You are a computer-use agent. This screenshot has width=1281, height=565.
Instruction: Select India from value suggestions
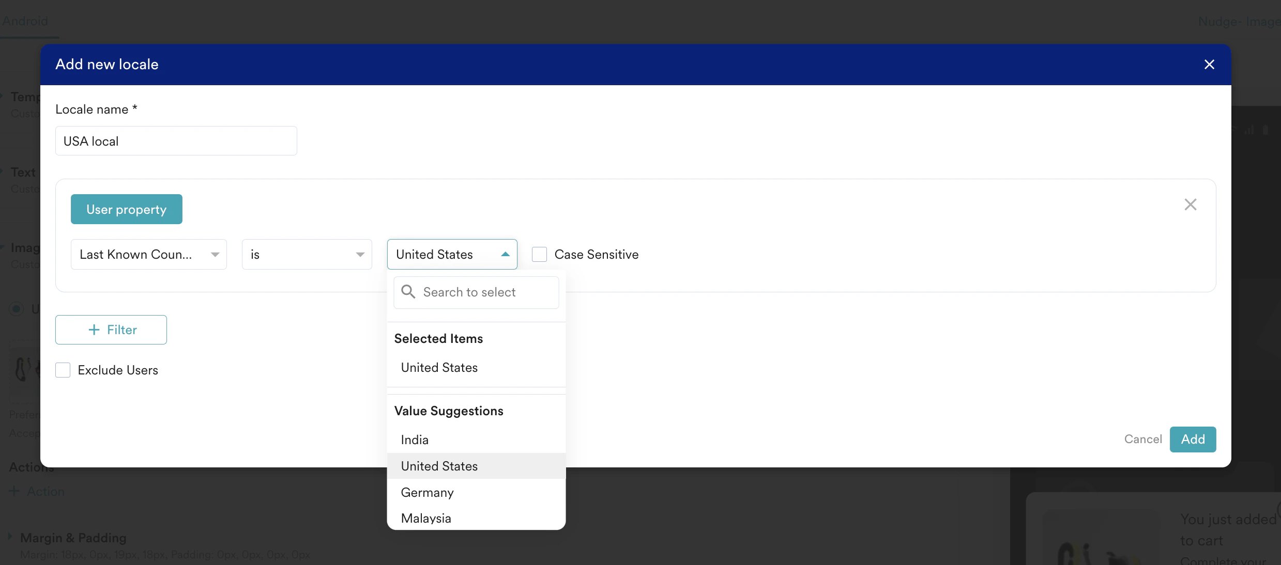coord(415,440)
